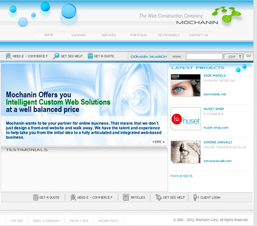Open the .com domain extension dropdown
Image resolution: width=257 pixels, height=226 pixels.
click(x=233, y=56)
